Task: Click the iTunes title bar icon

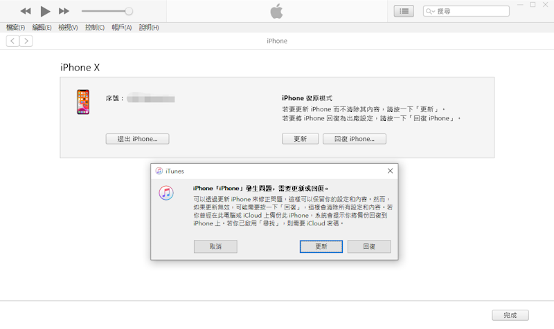Action: 159,171
